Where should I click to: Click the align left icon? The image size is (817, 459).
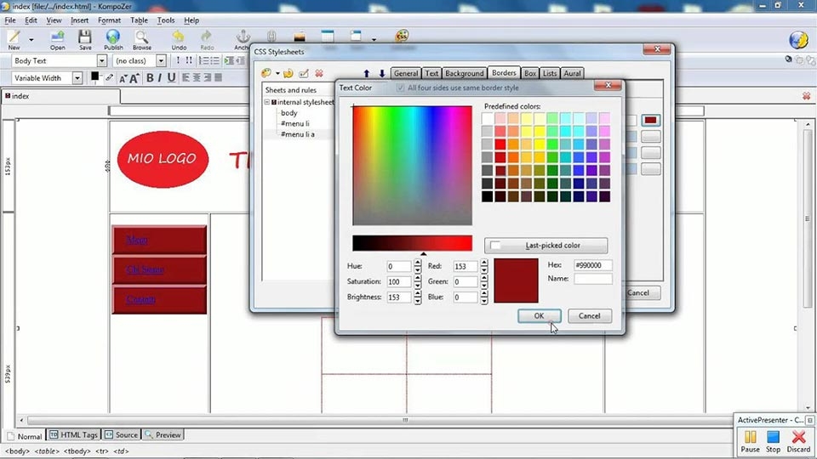pos(186,78)
